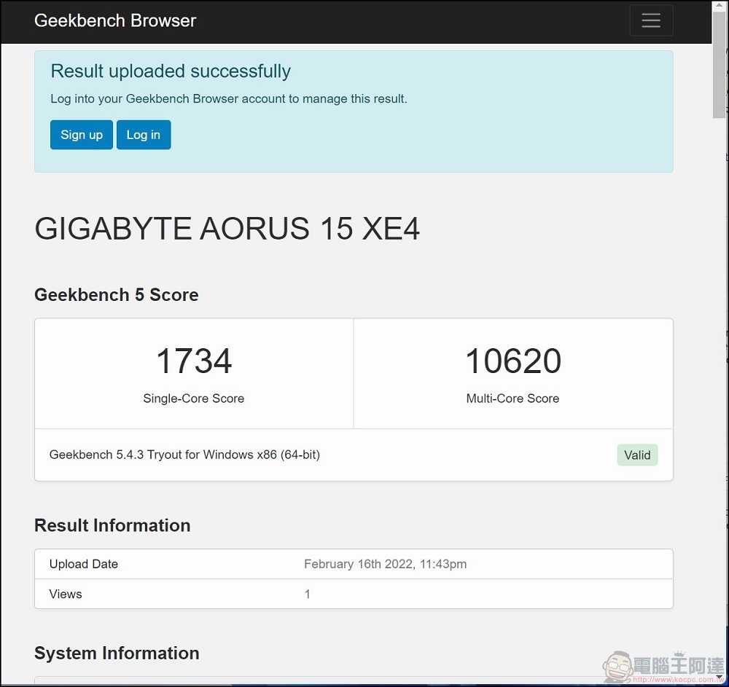The image size is (729, 687).
Task: Select the Views row showing 1
Action: pyautogui.click(x=353, y=594)
